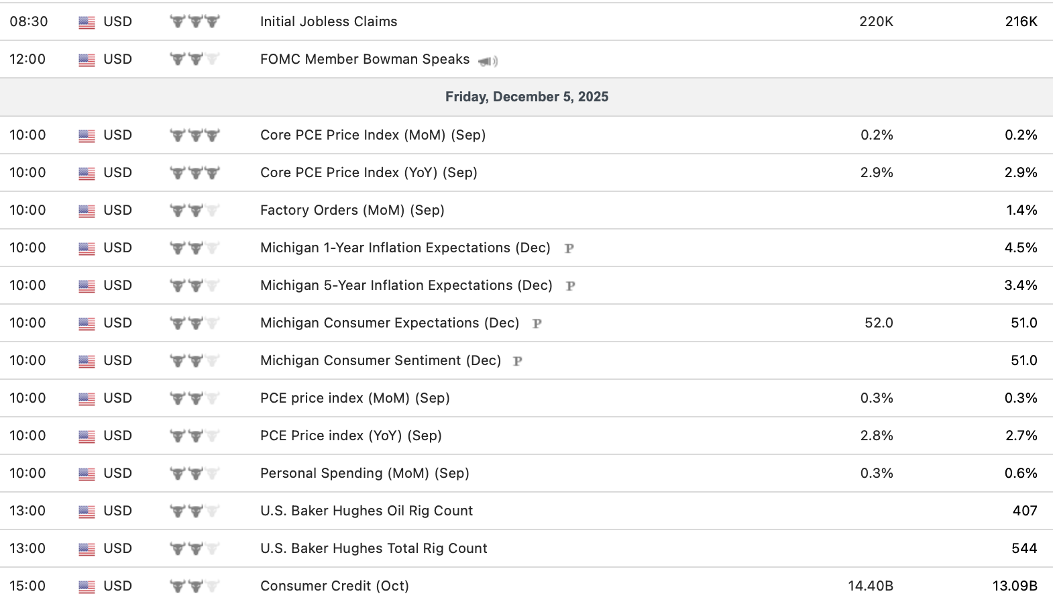The width and height of the screenshot is (1053, 608).
Task: Click P icon next to Michigan Consumer Expectations
Action: pyautogui.click(x=537, y=323)
